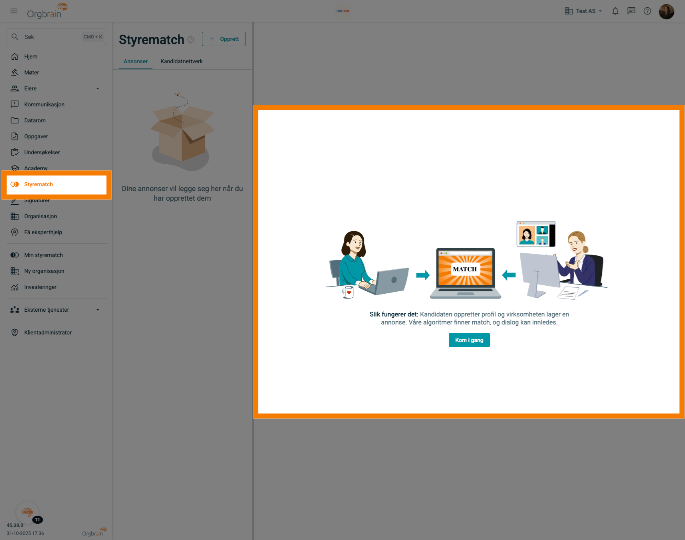The width and height of the screenshot is (685, 540).
Task: Open the hamburger navigation menu
Action: [13, 11]
